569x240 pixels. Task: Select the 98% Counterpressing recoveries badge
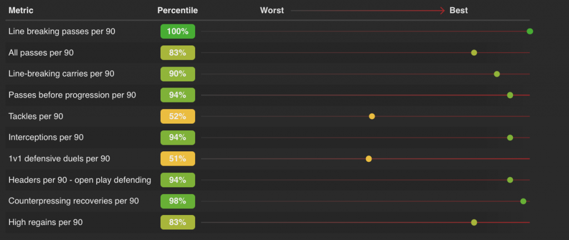click(x=177, y=201)
